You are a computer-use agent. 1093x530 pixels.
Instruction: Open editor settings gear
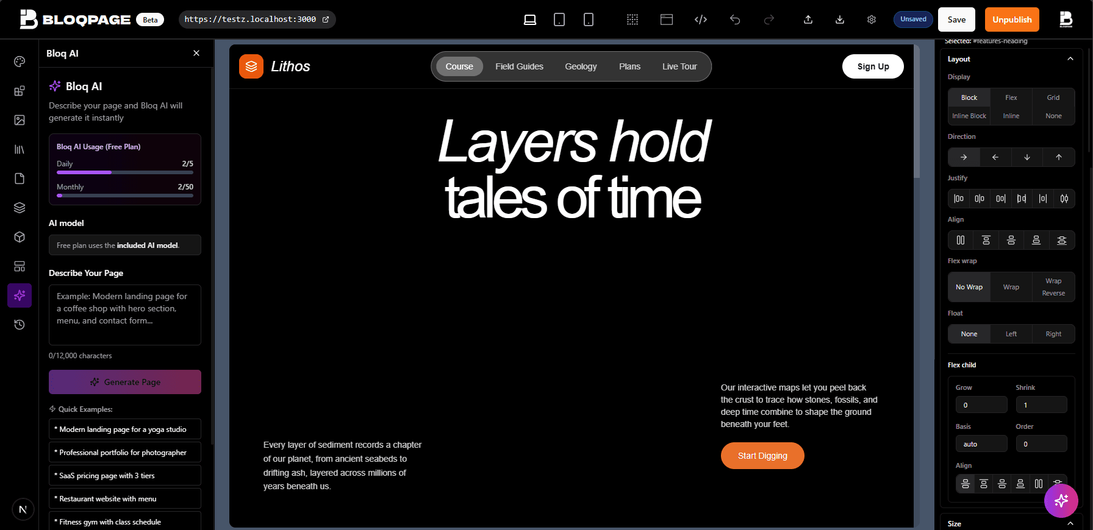tap(872, 19)
